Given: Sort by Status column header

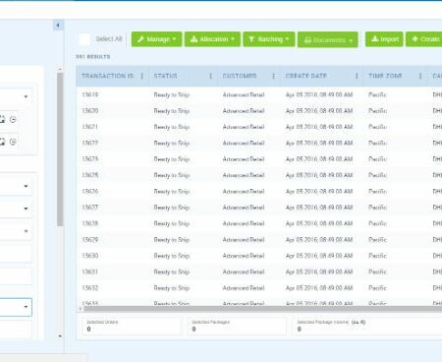Looking at the screenshot, I should 165,76.
